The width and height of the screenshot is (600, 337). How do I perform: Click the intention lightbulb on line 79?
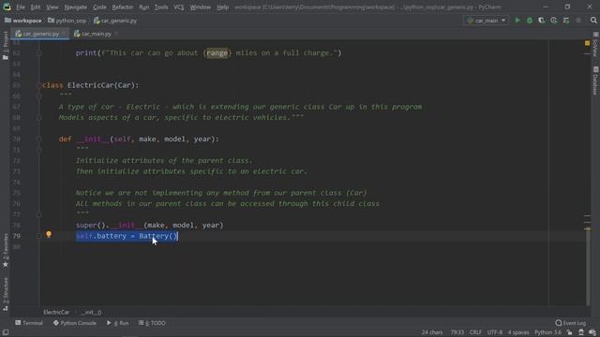tap(49, 234)
